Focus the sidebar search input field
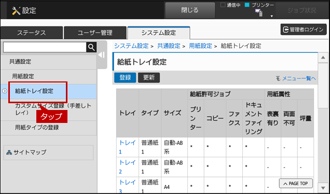Screen dimensions: 330x194 pos(45,47)
